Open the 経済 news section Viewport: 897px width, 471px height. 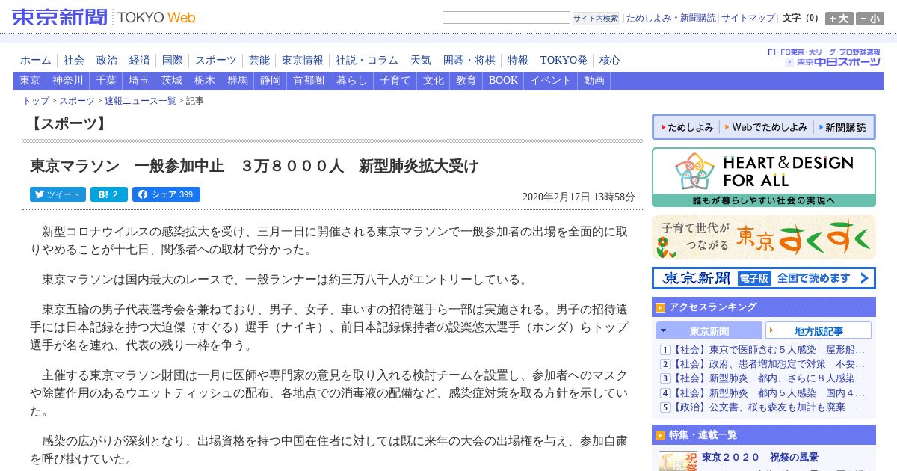click(x=140, y=61)
